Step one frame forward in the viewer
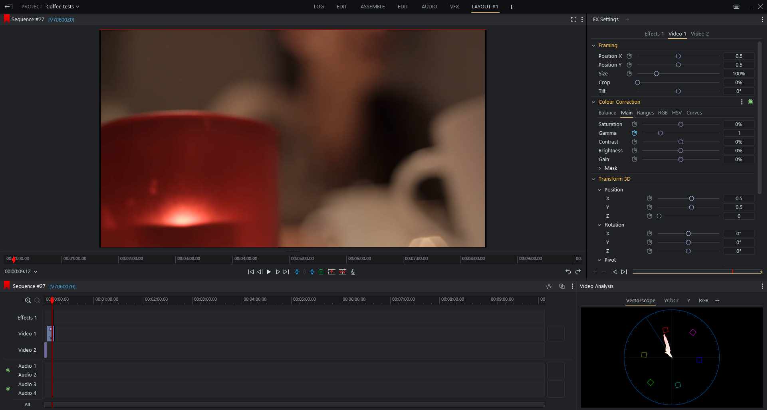 click(x=278, y=272)
